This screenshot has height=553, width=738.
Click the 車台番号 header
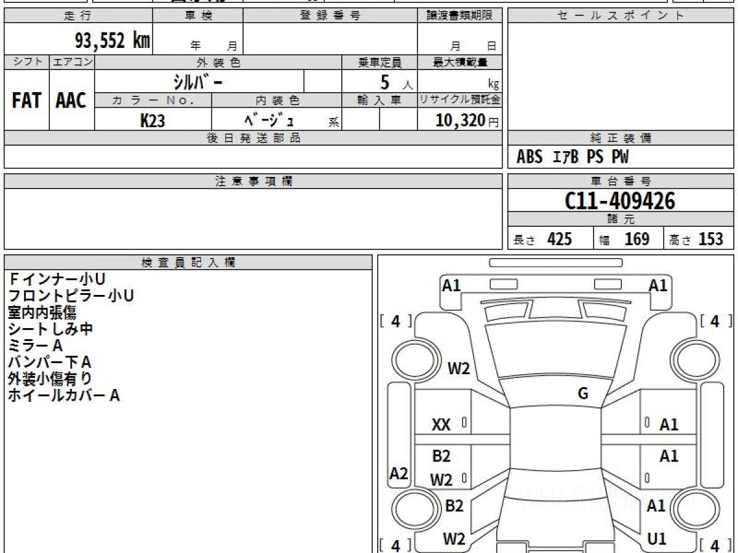click(621, 181)
